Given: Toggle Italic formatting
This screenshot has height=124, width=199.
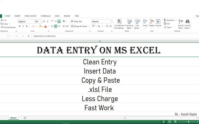Looking at the screenshot, I should coord(23,26).
